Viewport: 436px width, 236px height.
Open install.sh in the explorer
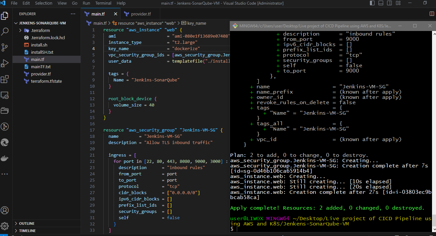(39, 45)
